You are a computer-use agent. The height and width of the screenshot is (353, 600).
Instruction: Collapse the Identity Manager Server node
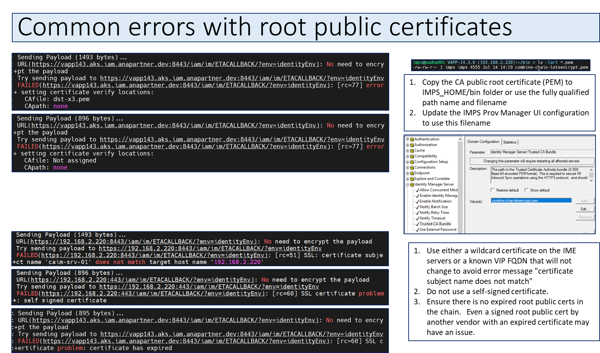pos(408,184)
